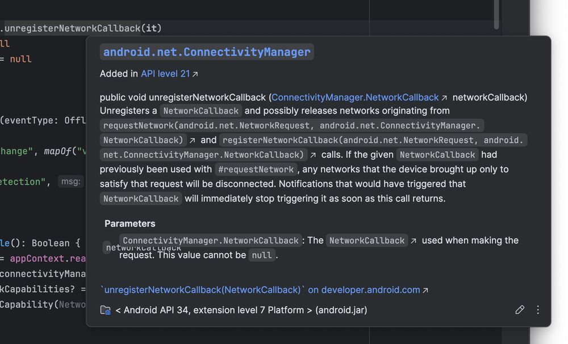Screen dimensions: 568x344
Task: Click arrow icon after requestNetwork code reference
Action: point(193,140)
